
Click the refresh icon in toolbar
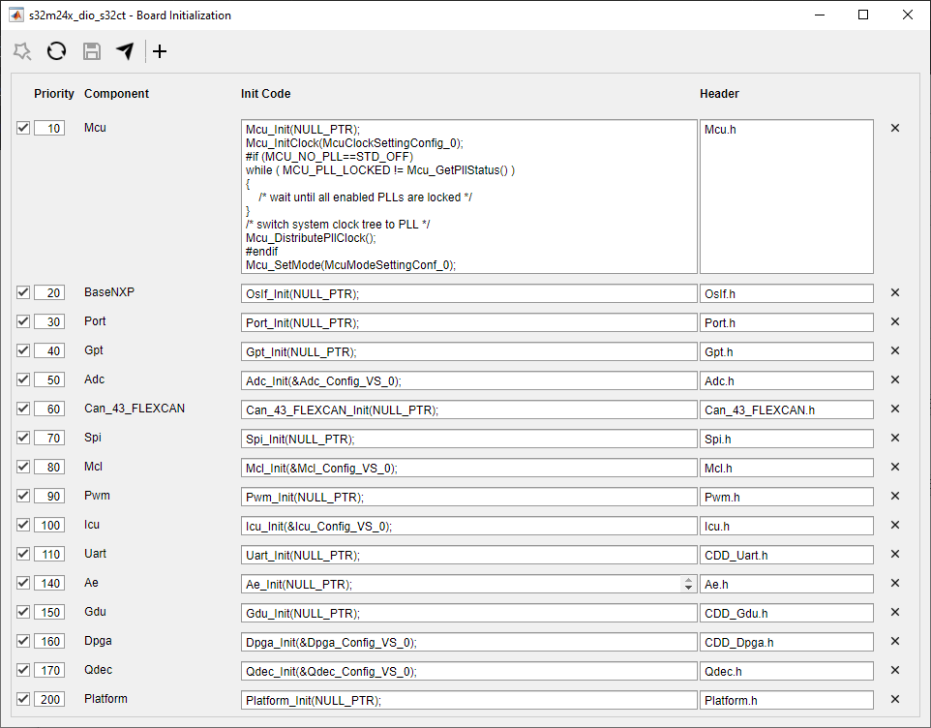click(x=57, y=51)
